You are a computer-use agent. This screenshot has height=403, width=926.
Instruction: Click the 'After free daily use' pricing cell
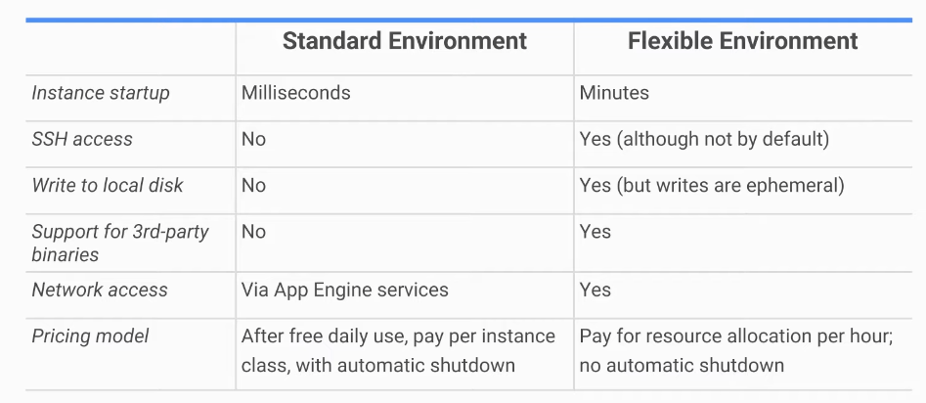point(398,350)
